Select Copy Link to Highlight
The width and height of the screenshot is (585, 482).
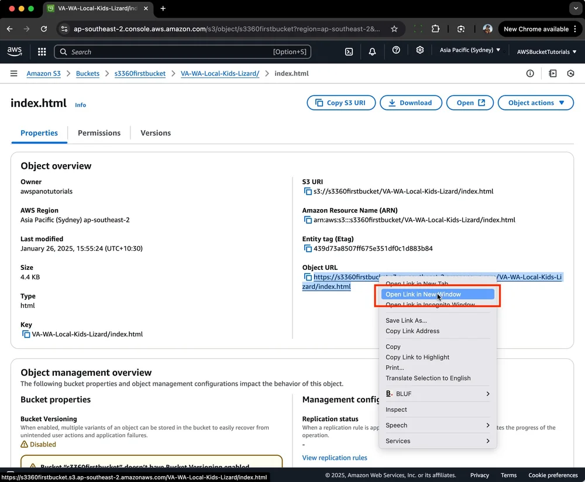click(x=438, y=357)
